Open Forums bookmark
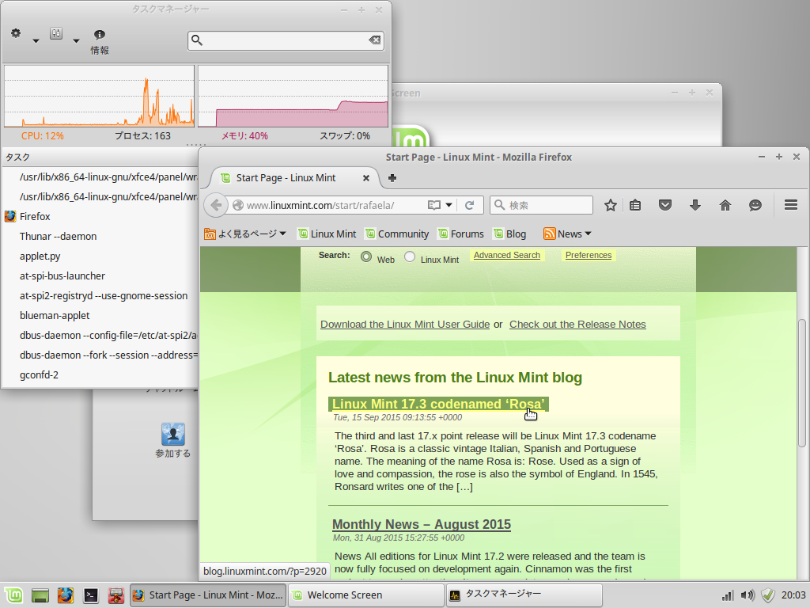 click(x=461, y=234)
